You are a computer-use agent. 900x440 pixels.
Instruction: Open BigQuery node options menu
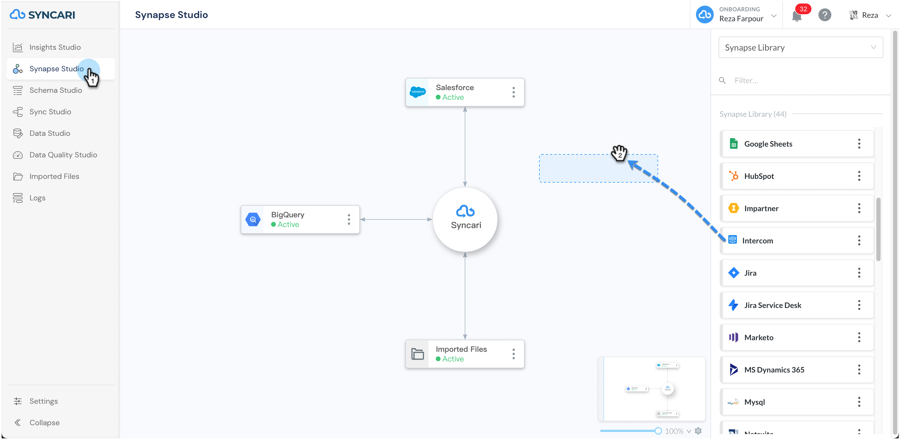pos(349,219)
